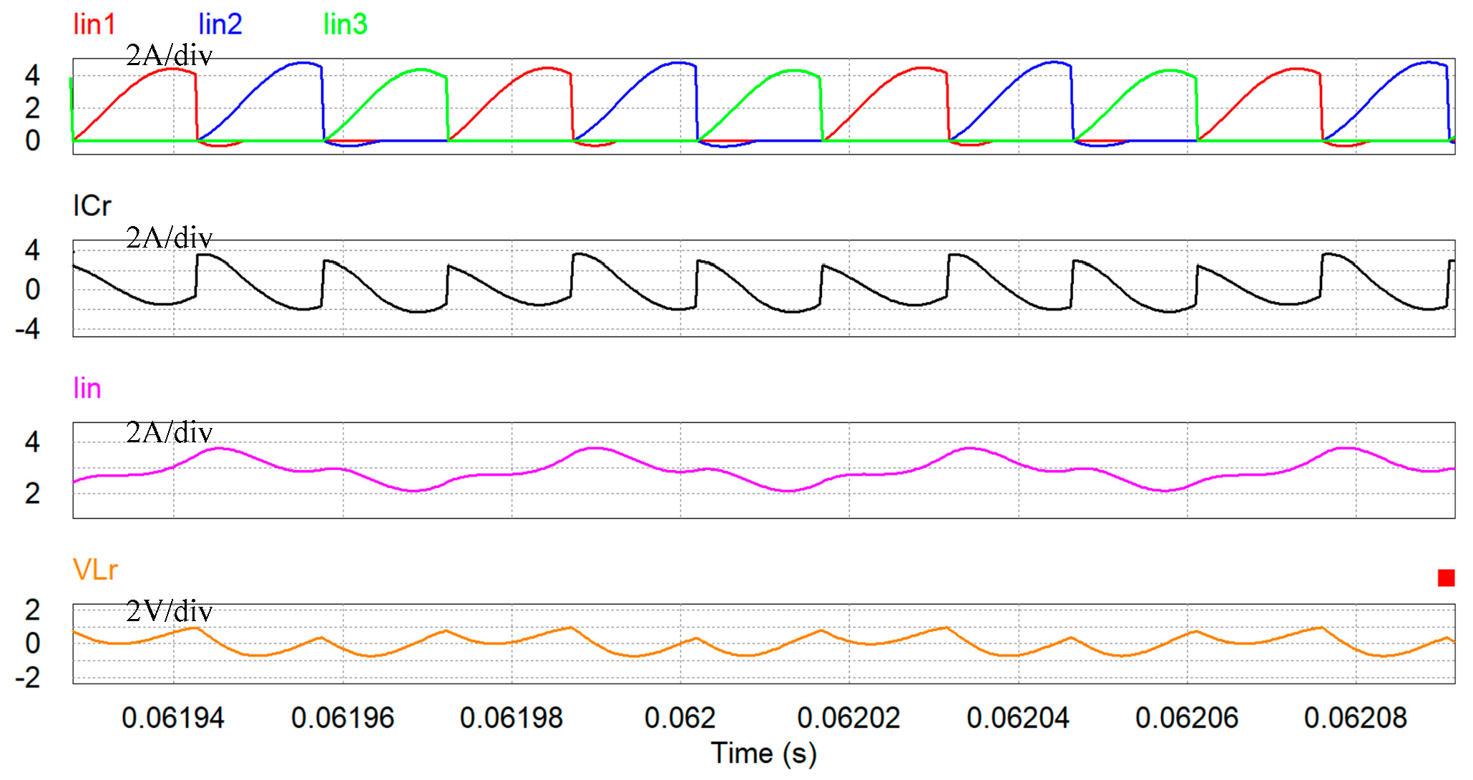This screenshot has height=780, width=1473.
Task: Click the 0.06204 time axis tick label
Action: tap(1017, 718)
